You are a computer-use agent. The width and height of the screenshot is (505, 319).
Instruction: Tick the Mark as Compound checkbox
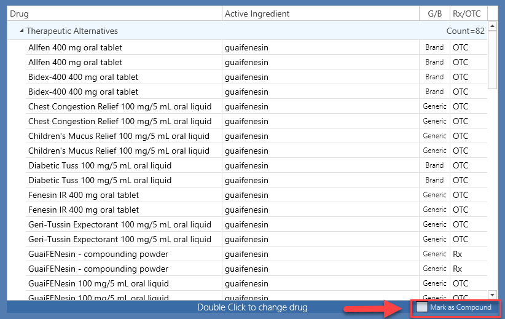(421, 307)
